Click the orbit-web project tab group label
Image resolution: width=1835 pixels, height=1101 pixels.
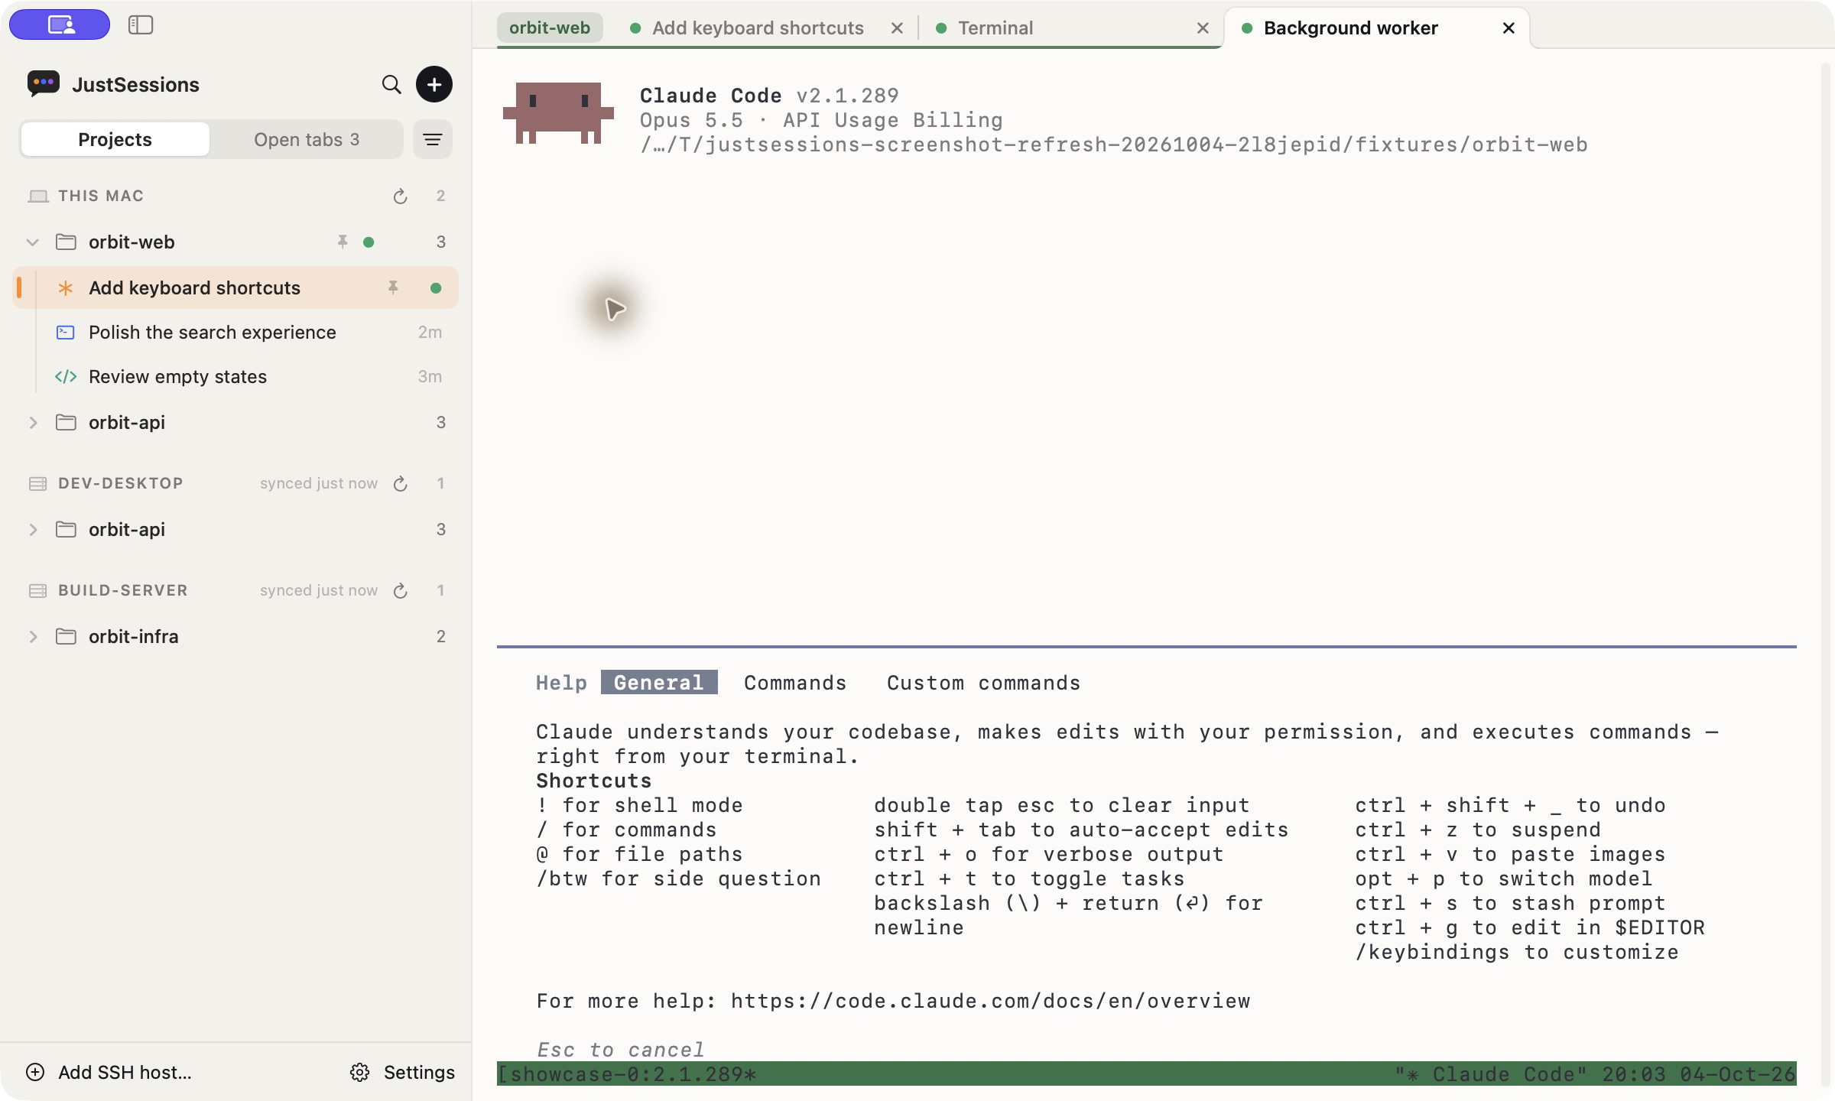550,28
